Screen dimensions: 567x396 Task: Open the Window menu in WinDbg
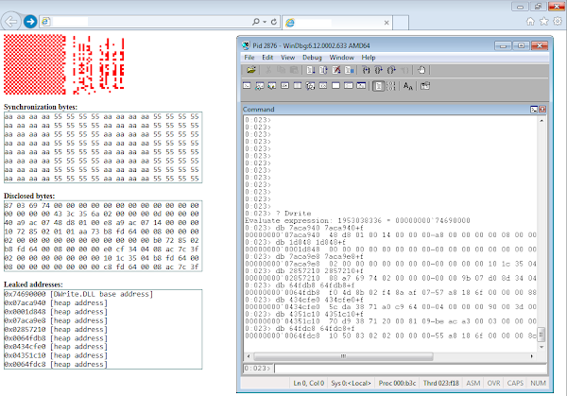tap(342, 58)
